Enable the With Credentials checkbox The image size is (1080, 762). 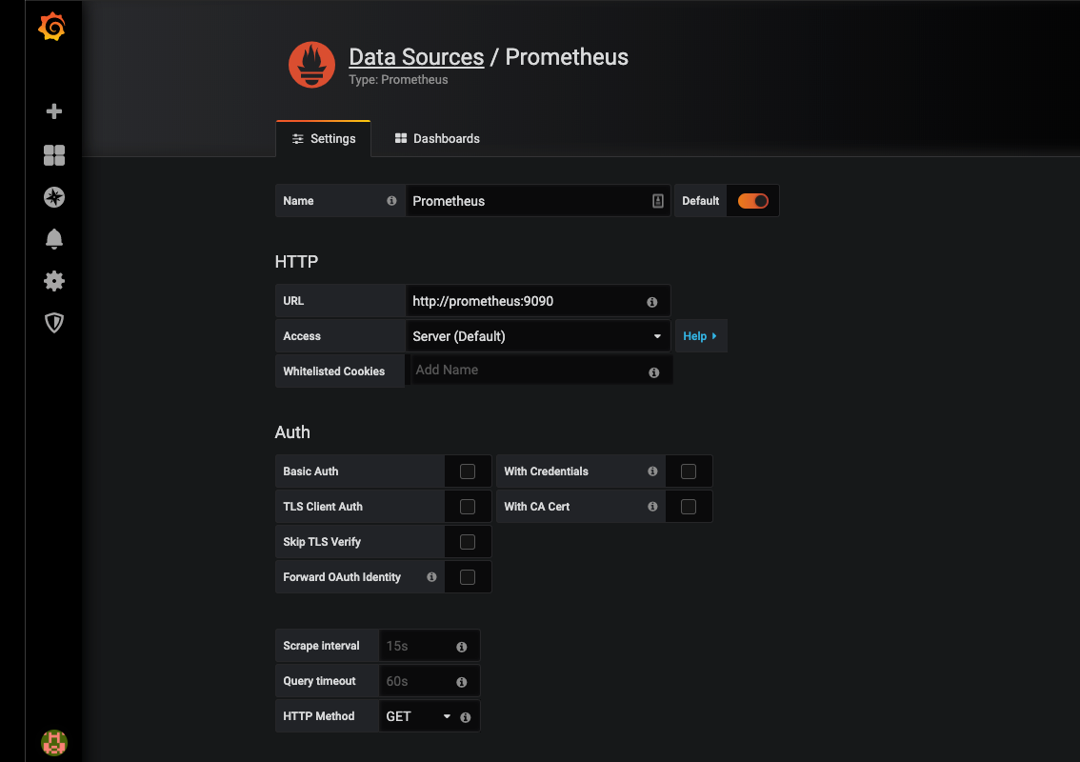688,471
